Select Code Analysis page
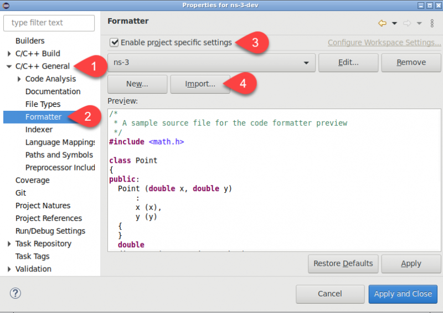This screenshot has height=313, width=443. tap(50, 79)
